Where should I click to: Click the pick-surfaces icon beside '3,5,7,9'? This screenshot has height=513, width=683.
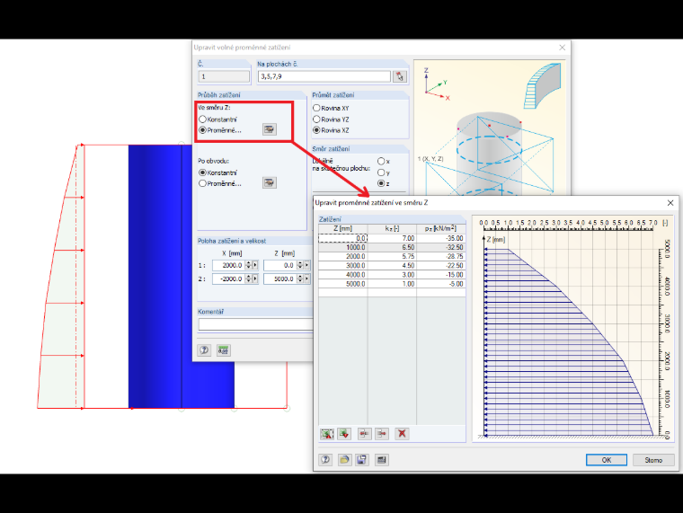click(399, 76)
